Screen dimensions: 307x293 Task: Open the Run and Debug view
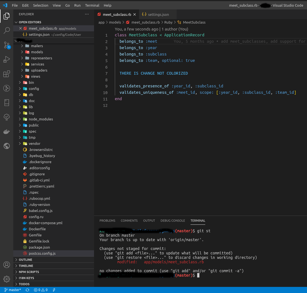(x=6, y=59)
